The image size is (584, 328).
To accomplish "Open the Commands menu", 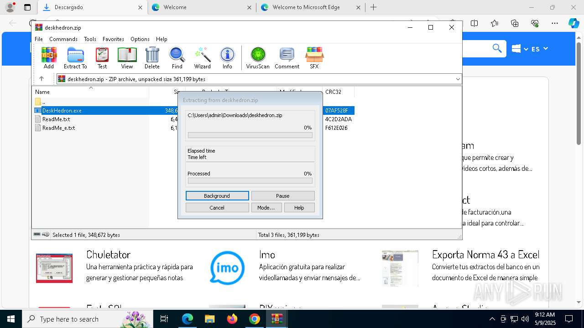I will (x=63, y=39).
